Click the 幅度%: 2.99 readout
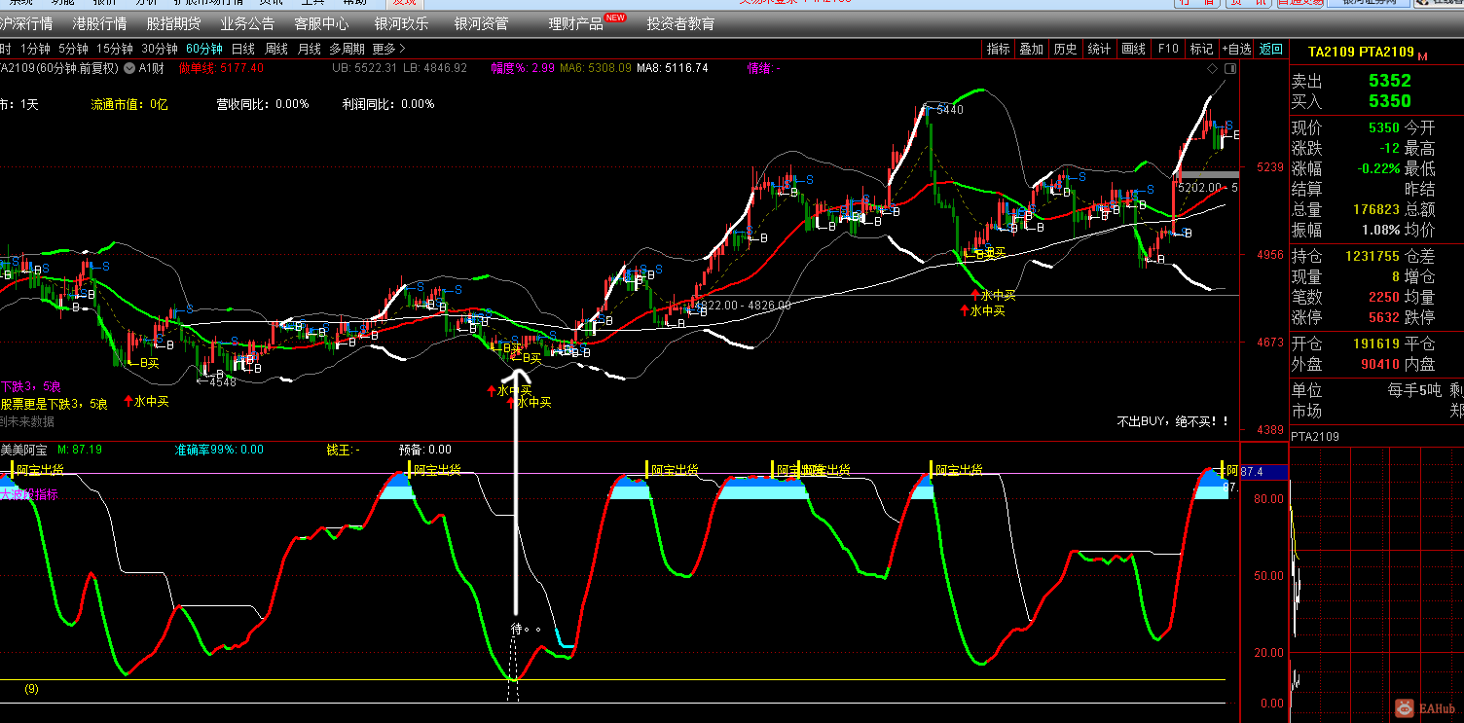1464x723 pixels. pyautogui.click(x=523, y=68)
